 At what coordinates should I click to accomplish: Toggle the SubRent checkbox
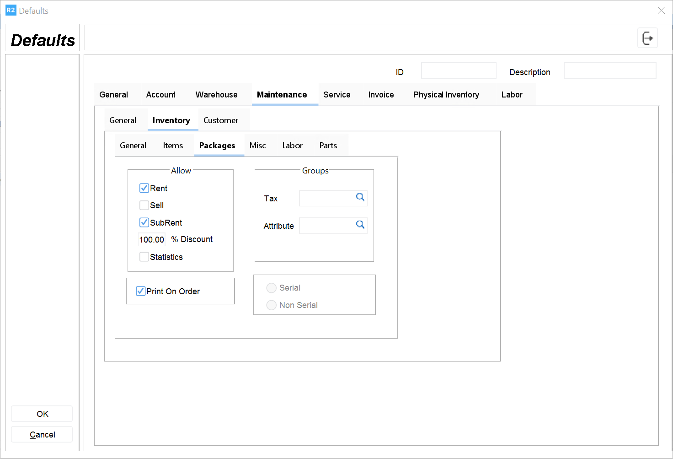144,222
